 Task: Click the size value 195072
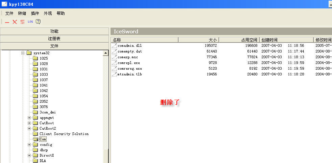(x=211, y=45)
